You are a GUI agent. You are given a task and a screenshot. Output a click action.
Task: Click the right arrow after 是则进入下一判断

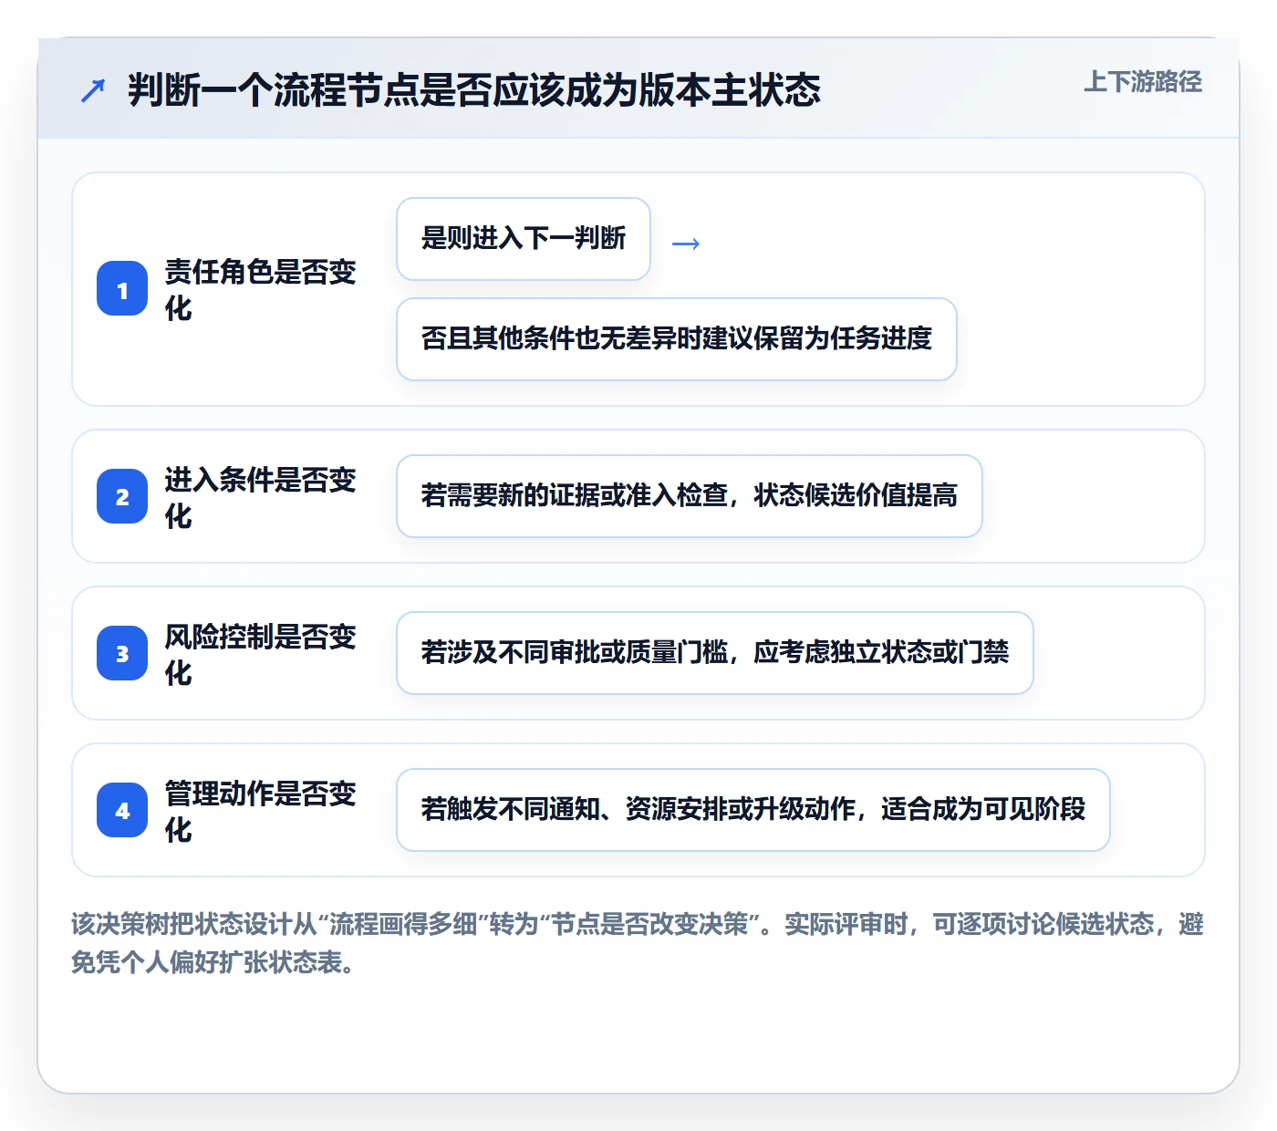click(686, 244)
